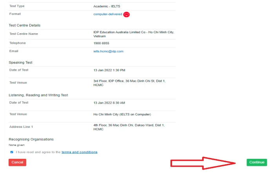The image size is (272, 176).
Task: Click the Listening test date 13 Jan 2022 8:30 AM
Action: 109,103
